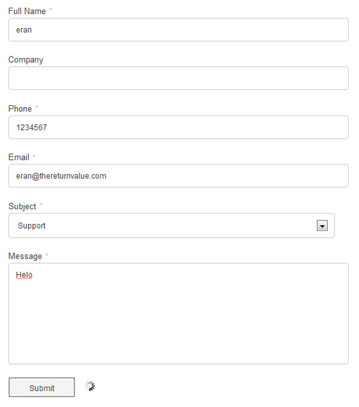Click the loading spinner beside Submit

90,386
